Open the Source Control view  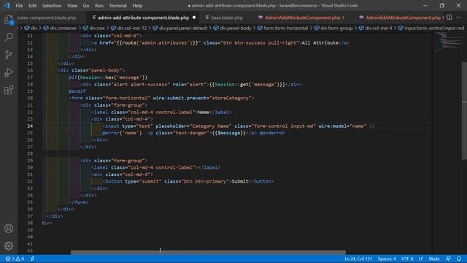click(9, 55)
